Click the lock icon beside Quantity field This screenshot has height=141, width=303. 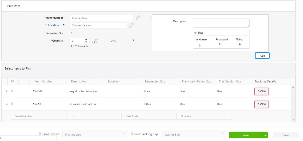[x=95, y=41]
